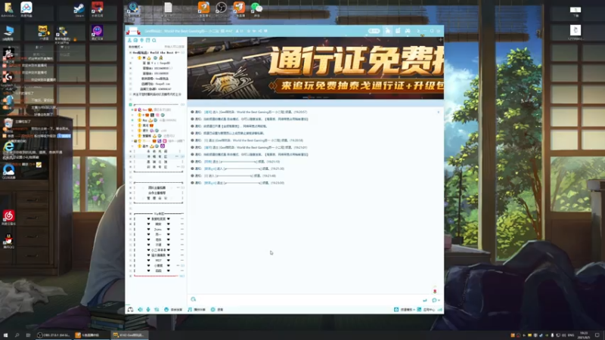The width and height of the screenshot is (605, 340).
Task: Click the pill-shaped button in YY title bar
Action: coord(374,31)
